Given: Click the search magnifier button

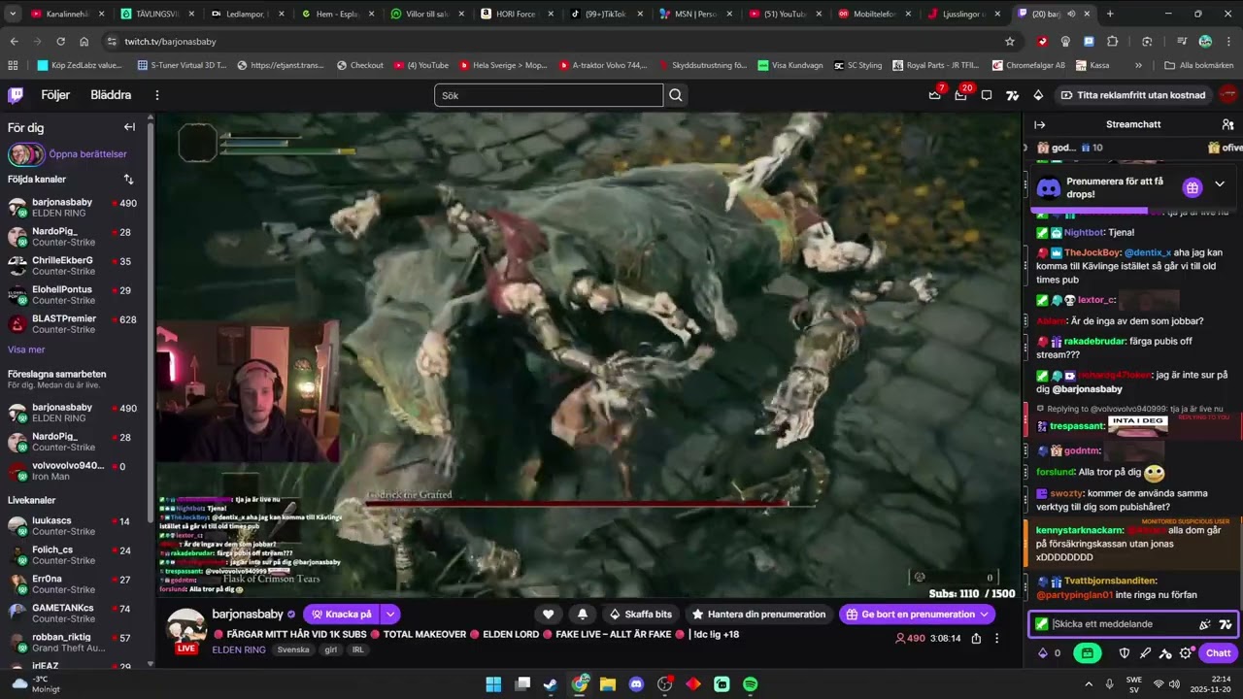Looking at the screenshot, I should (676, 95).
